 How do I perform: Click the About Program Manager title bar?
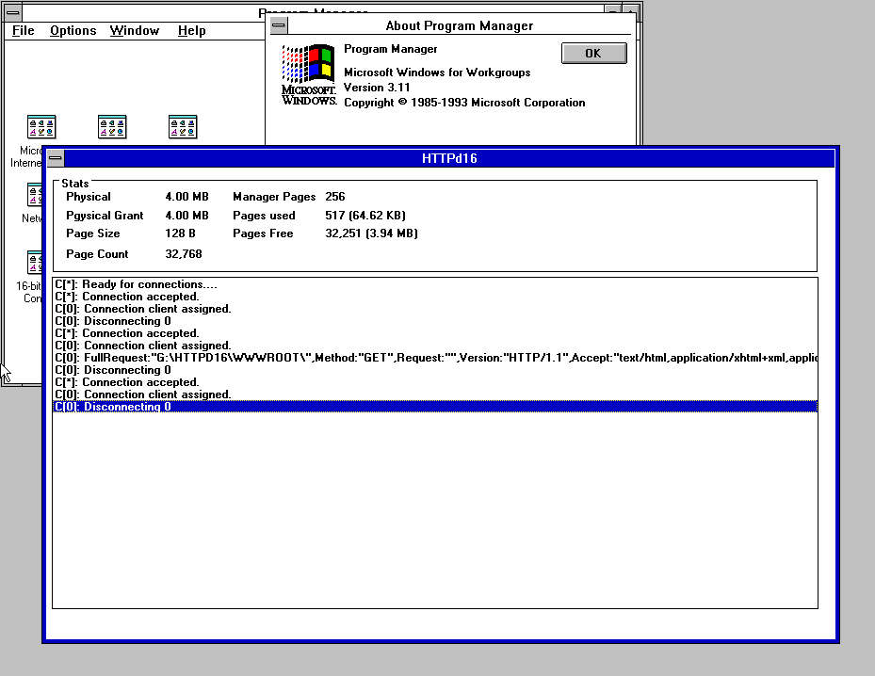[x=459, y=25]
